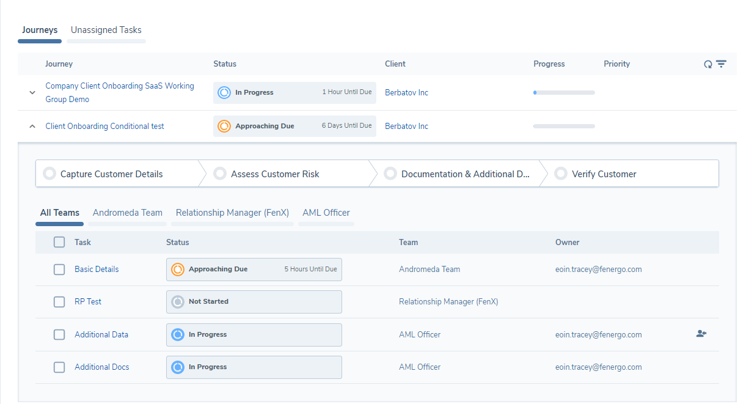738x404 pixels.
Task: Expand the Company Client Onboarding SaaS journey row
Action: pos(32,93)
